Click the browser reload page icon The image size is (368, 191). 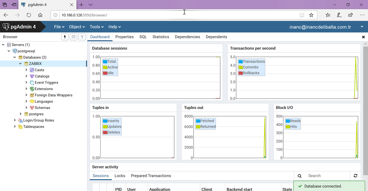29,15
